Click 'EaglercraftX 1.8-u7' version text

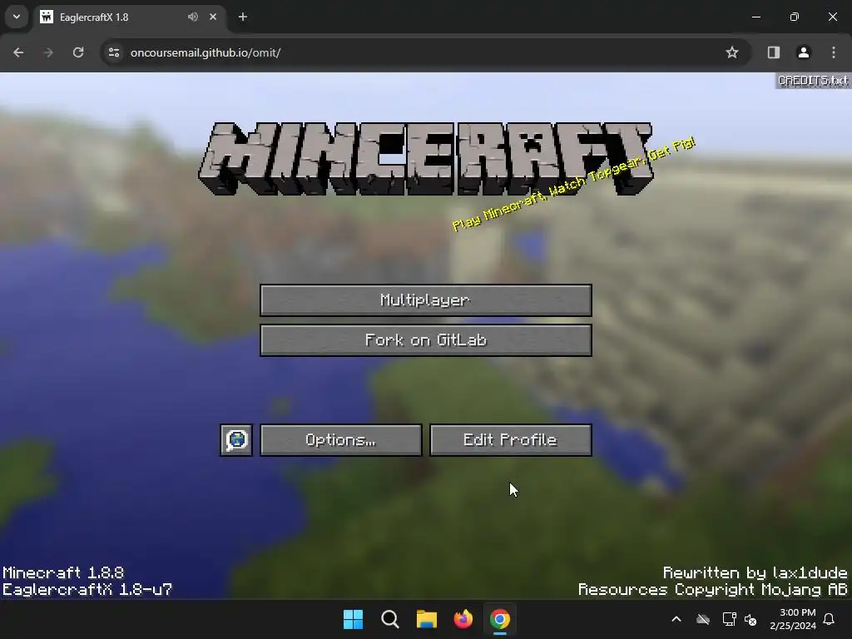87,590
